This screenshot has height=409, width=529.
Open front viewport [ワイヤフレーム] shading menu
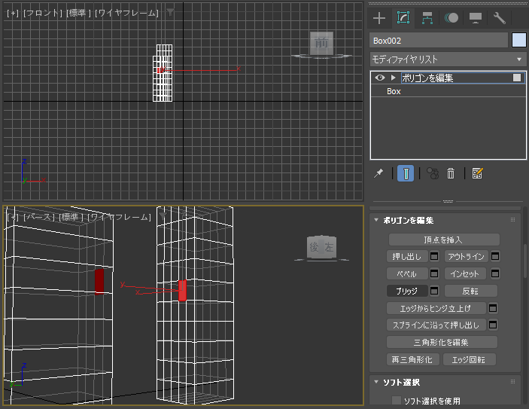(126, 13)
